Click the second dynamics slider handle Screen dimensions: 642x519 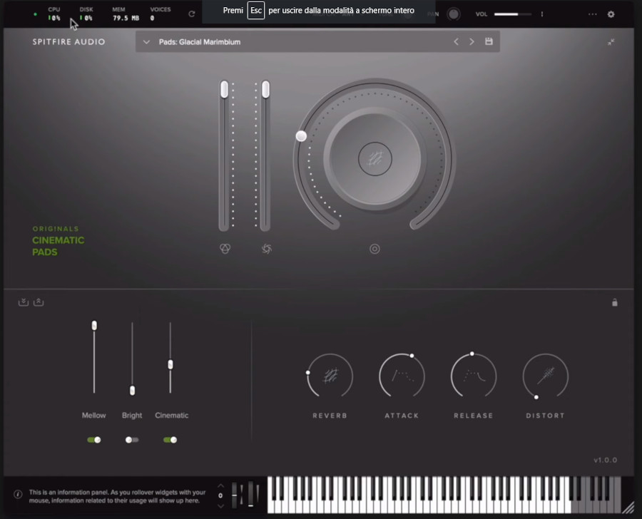pos(266,90)
